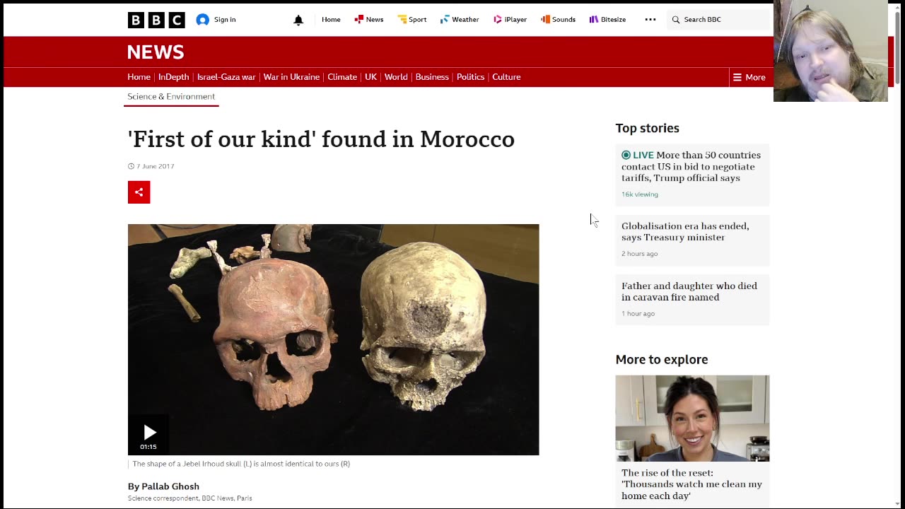Open Sport section in top bar
Image resolution: width=905 pixels, height=509 pixels.
[x=412, y=20]
